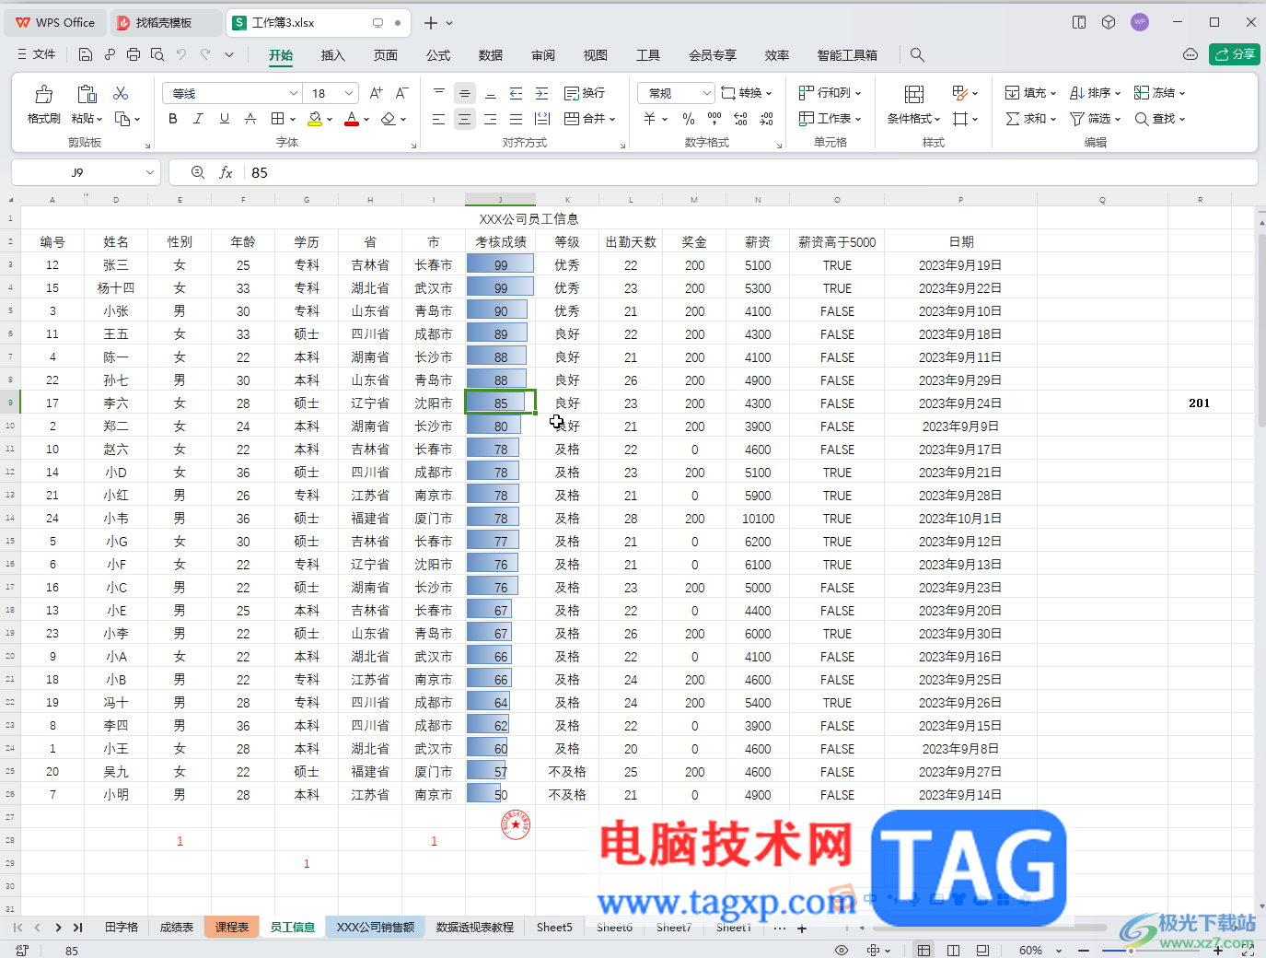
Task: Align text right
Action: [x=491, y=119]
